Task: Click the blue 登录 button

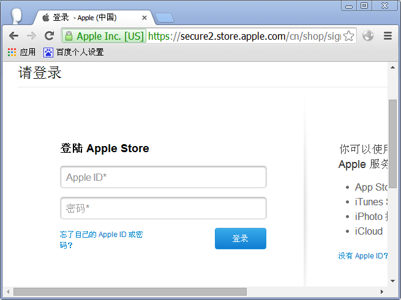Action: (241, 238)
